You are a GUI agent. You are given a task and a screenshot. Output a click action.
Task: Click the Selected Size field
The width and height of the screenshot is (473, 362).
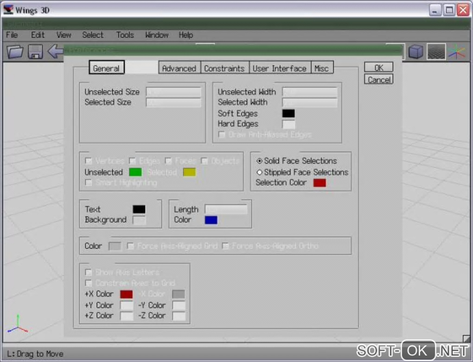click(x=173, y=102)
